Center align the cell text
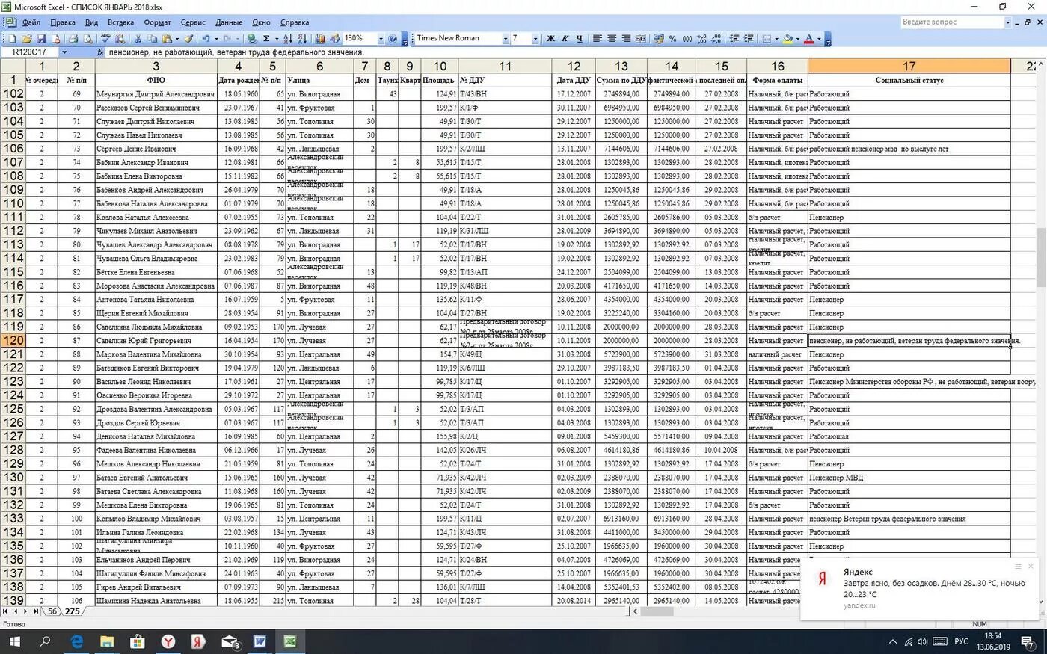 coord(612,38)
